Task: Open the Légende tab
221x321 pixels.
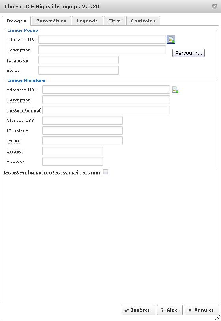Action: 87,21
